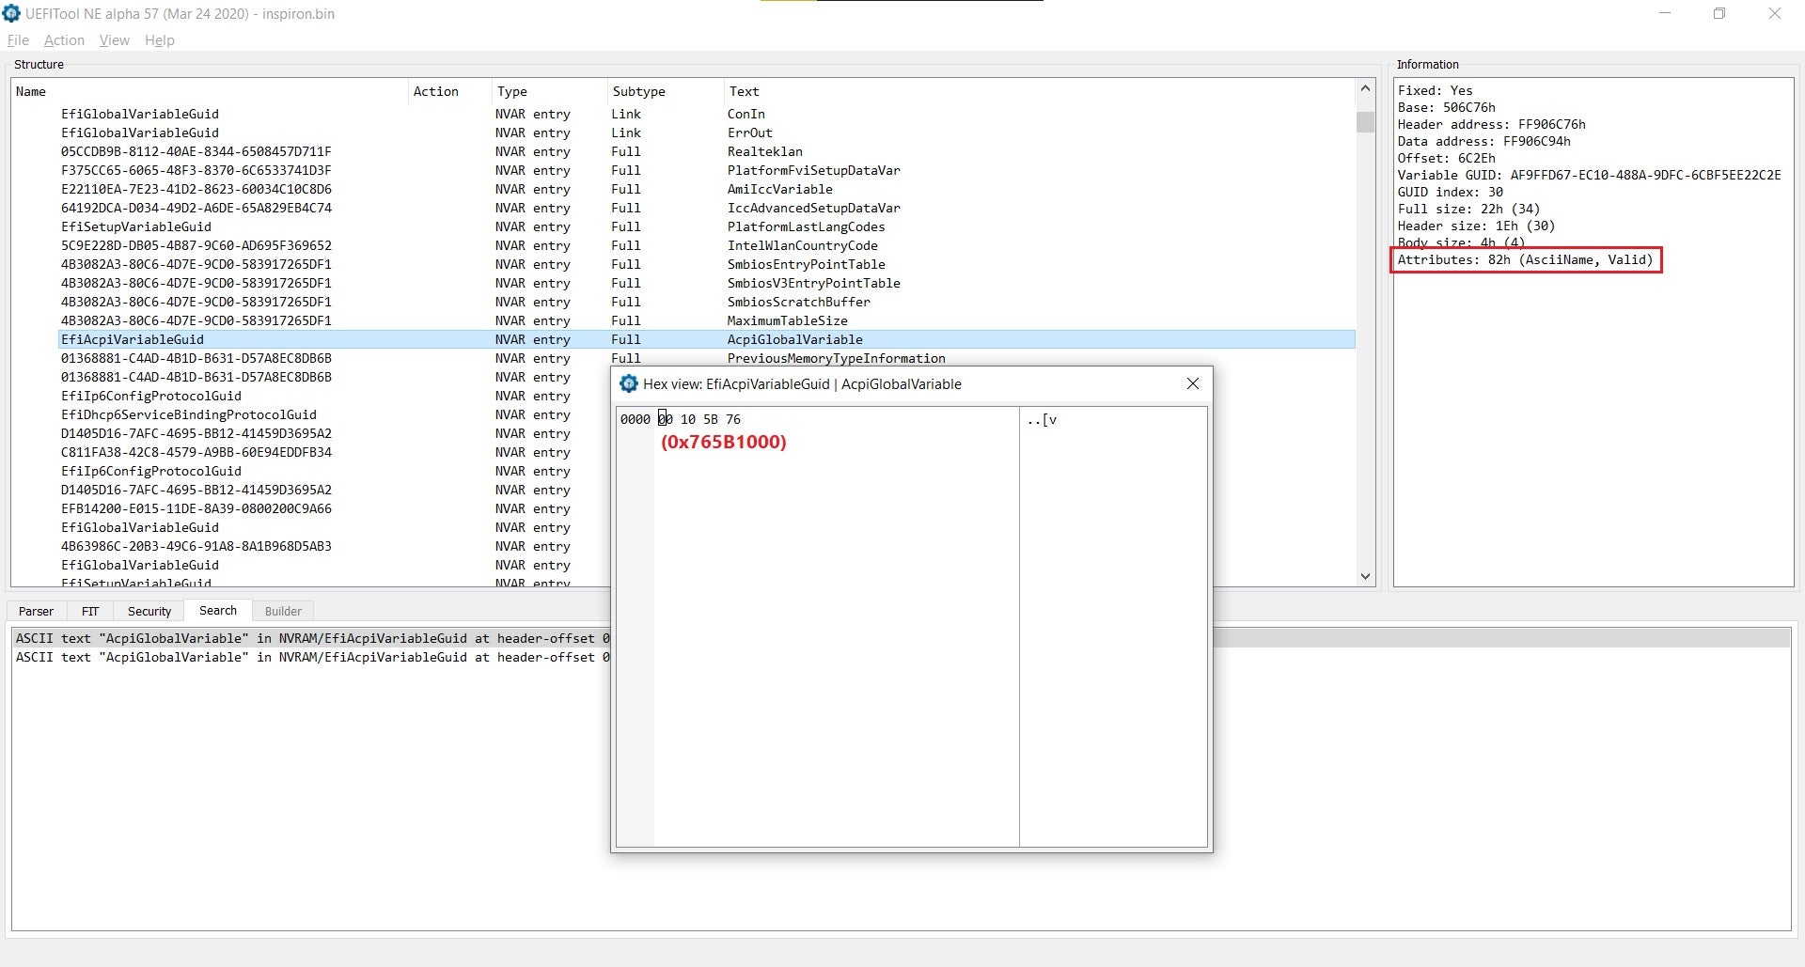
Task: Click the Name column header
Action: 31,91
